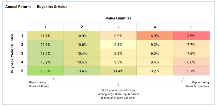Click the 11.7% cell in the table
Image resolution: width=217 pixels, height=106 pixels.
(45, 36)
